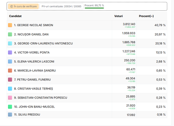Select the magenta swatch for Petru-Daniel Funeriu
Viewport: 174px width, 126px height.
(10, 79)
